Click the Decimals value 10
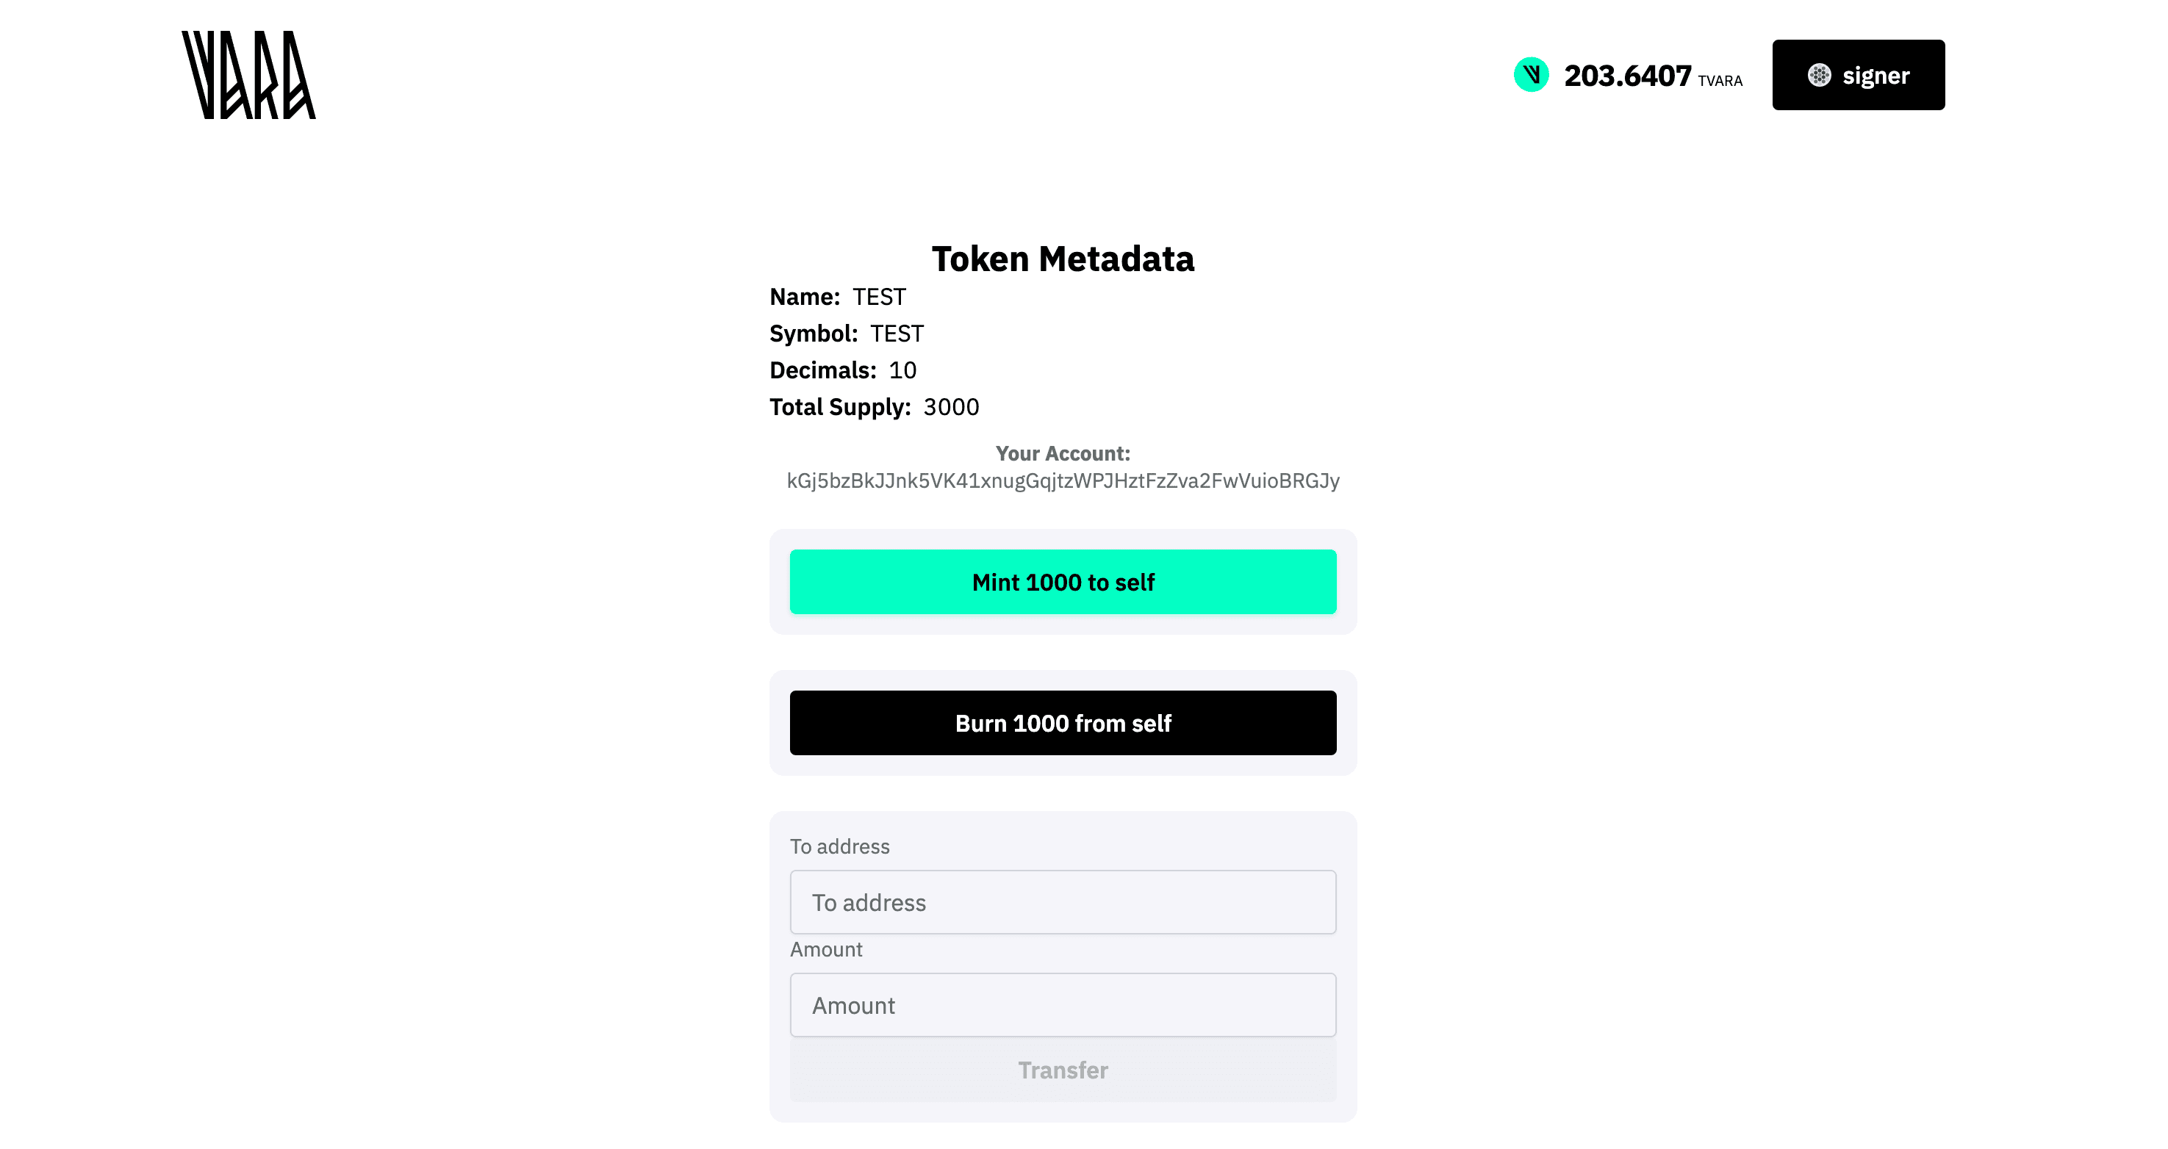Viewport: 2168px width, 1149px height. [x=905, y=370]
